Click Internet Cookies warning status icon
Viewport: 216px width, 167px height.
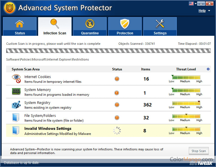pos(117,79)
